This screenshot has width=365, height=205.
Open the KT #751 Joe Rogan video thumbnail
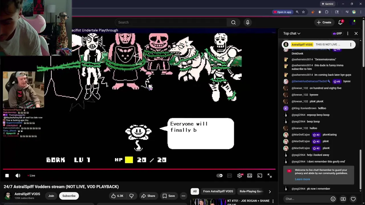(208, 202)
